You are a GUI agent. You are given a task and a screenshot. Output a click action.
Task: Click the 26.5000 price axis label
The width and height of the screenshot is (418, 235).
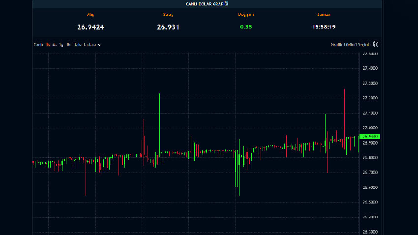coord(369,202)
